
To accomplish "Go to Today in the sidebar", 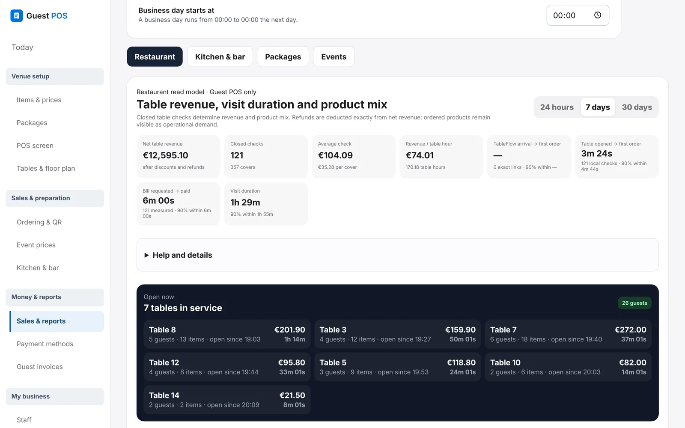I will pyautogui.click(x=22, y=47).
